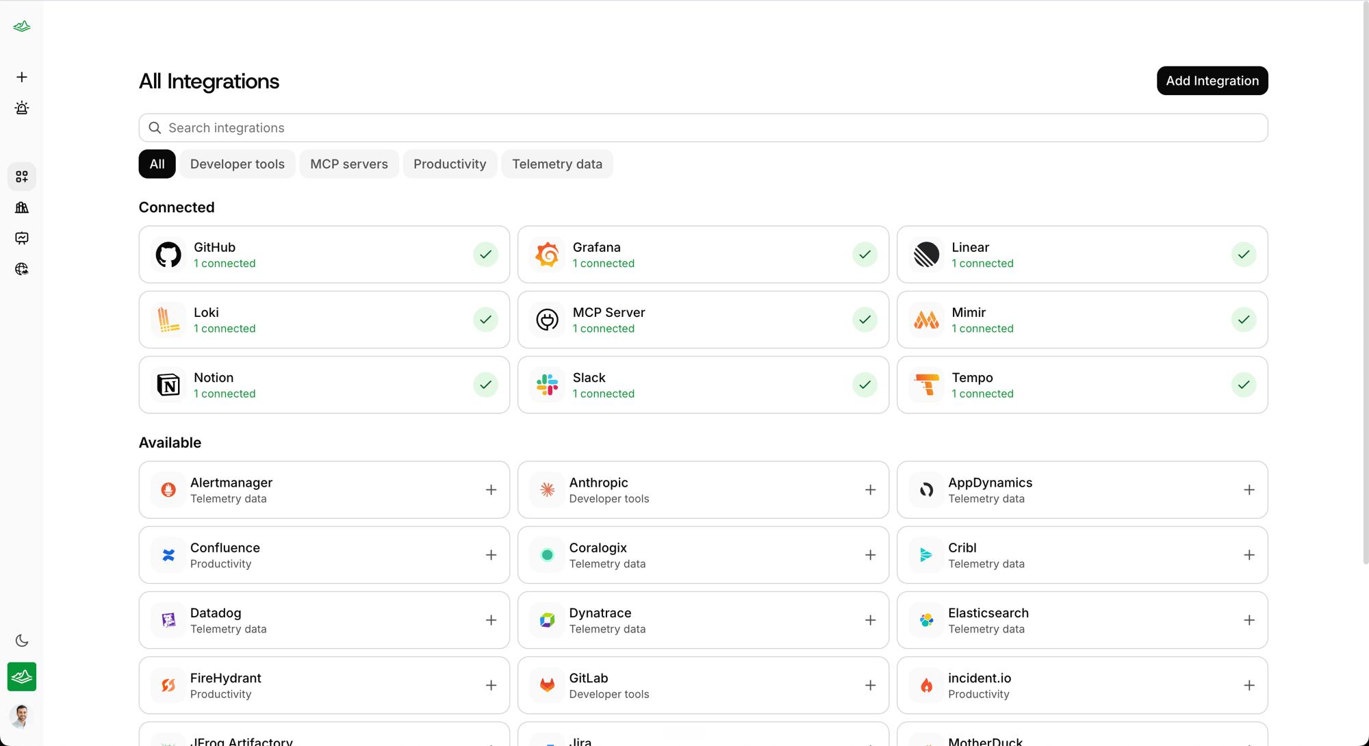Filter by Developer tools
Image resolution: width=1369 pixels, height=746 pixels.
[x=238, y=164]
